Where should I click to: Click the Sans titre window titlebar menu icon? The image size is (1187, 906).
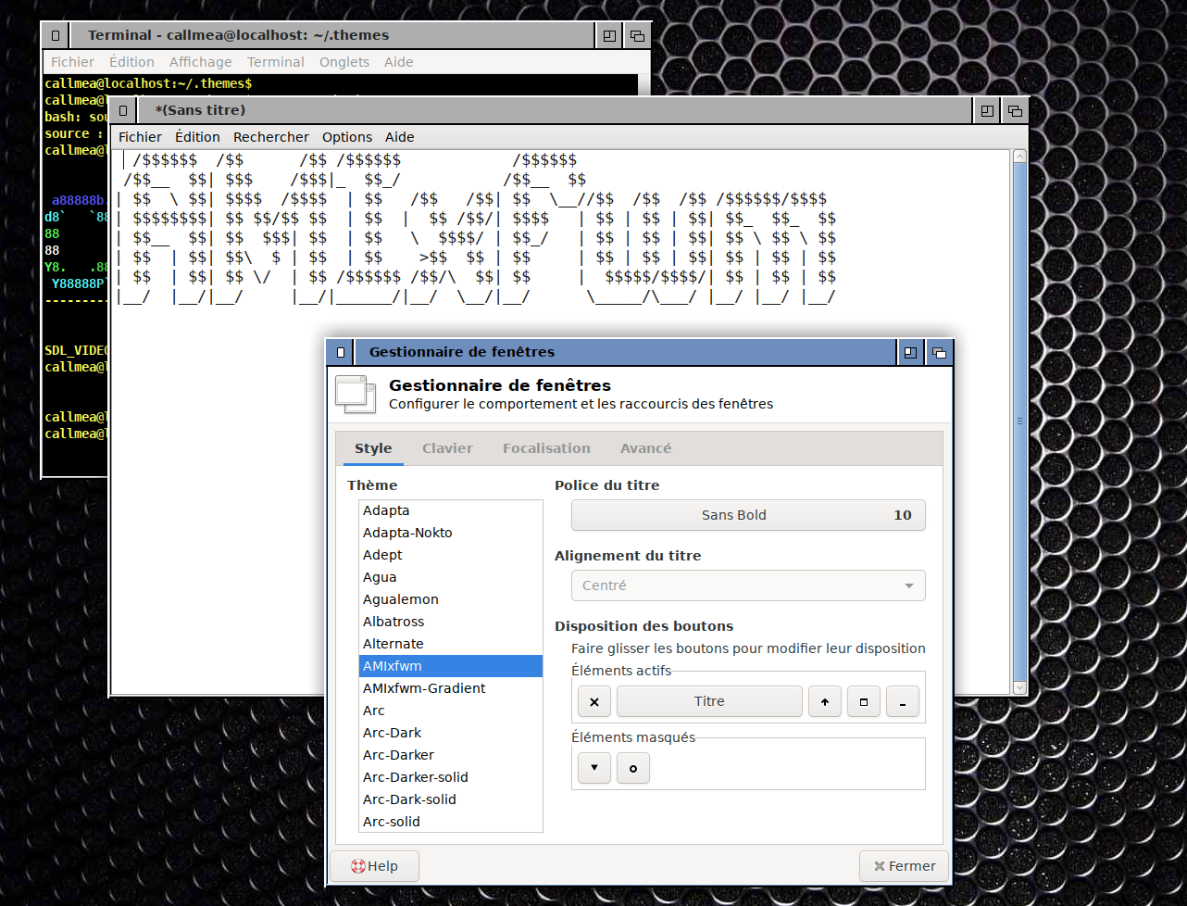coord(122,110)
